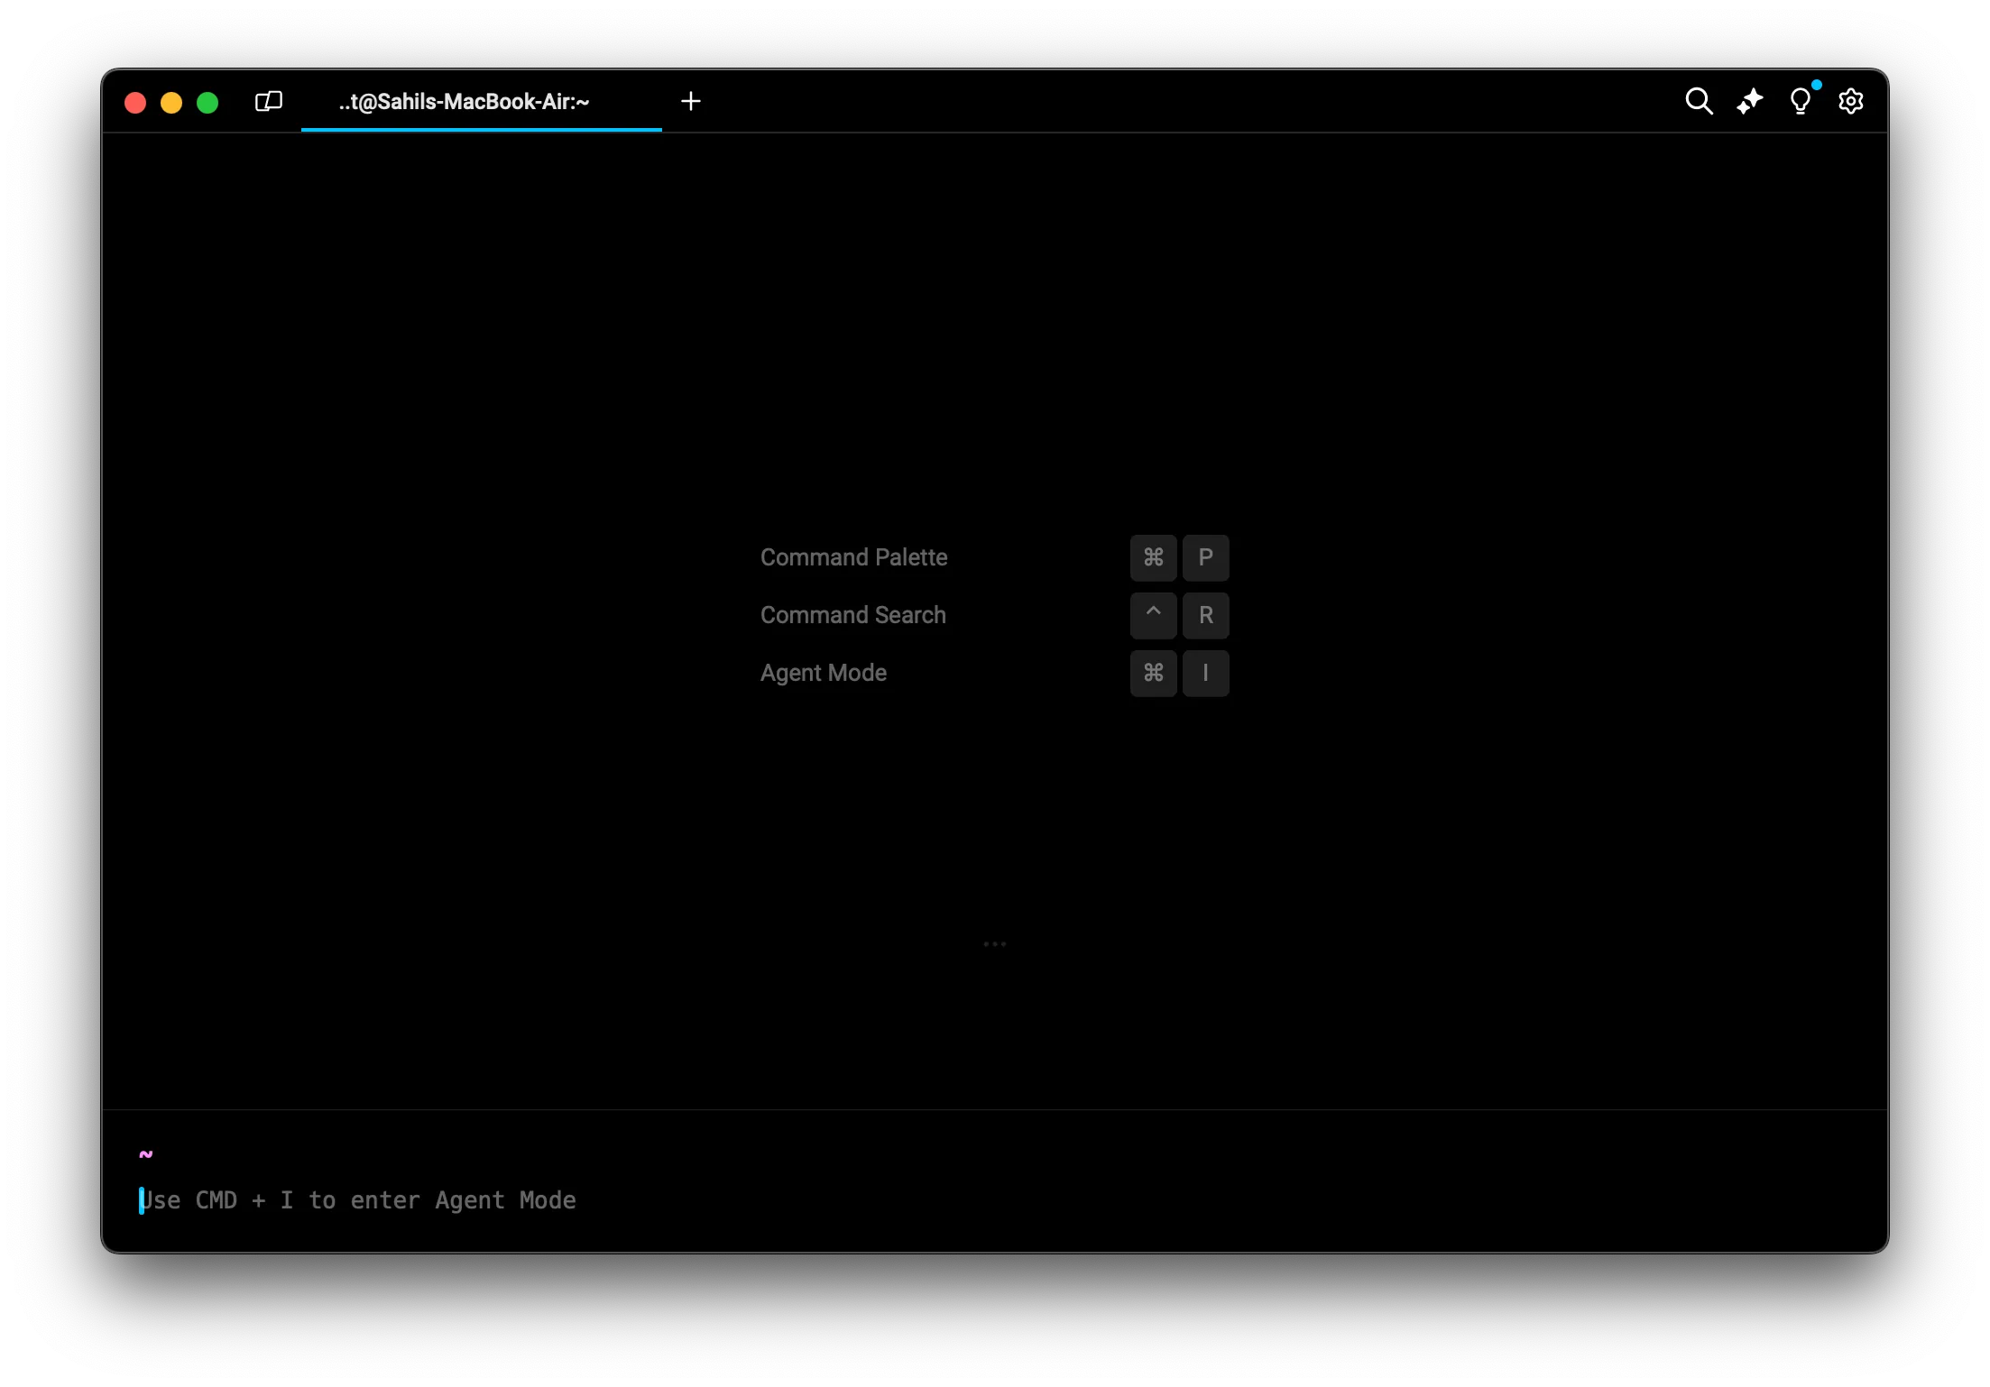The height and width of the screenshot is (1387, 1990).
Task: Click the command key symbol beside P
Action: [1153, 557]
